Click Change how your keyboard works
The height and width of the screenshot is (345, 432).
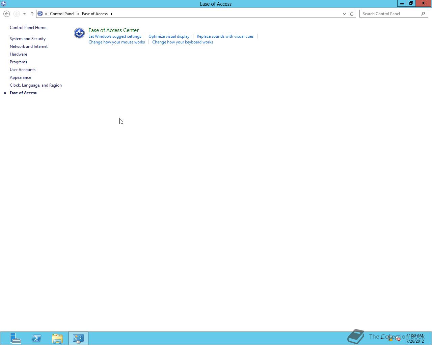coord(183,42)
